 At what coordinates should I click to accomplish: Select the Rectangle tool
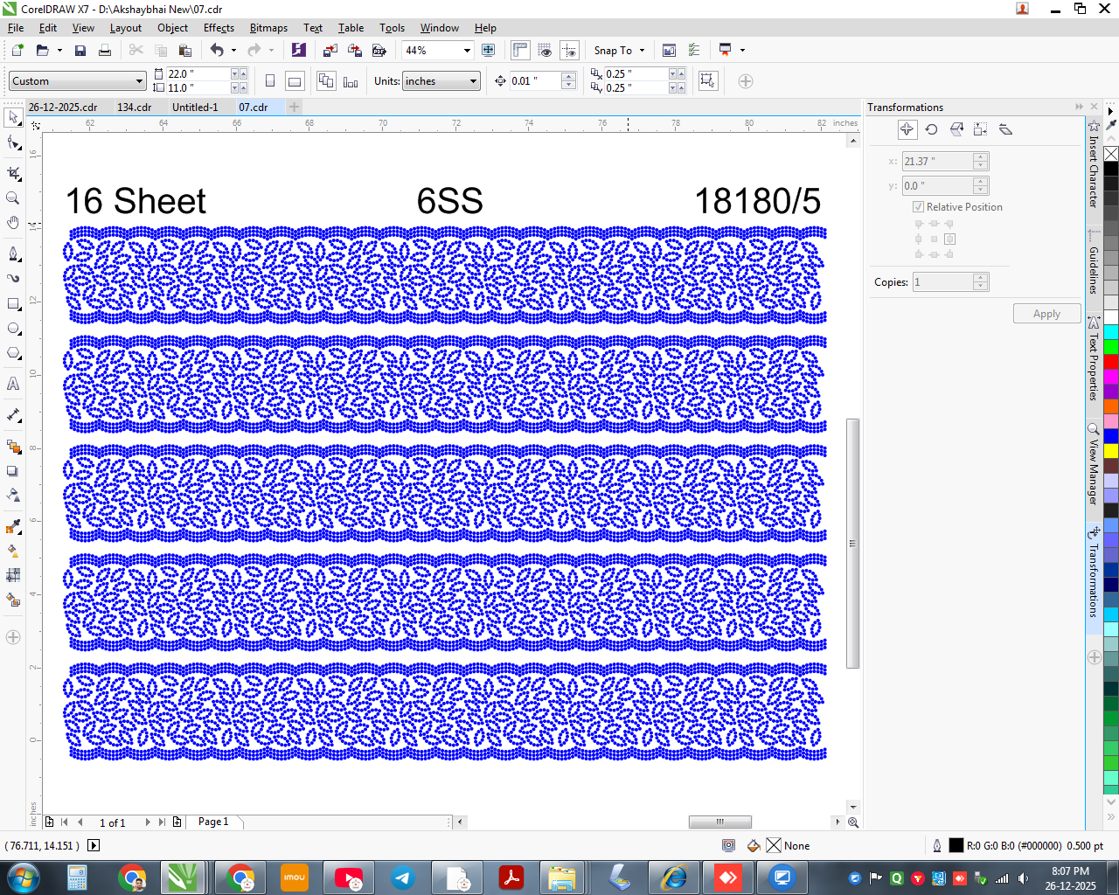[13, 304]
